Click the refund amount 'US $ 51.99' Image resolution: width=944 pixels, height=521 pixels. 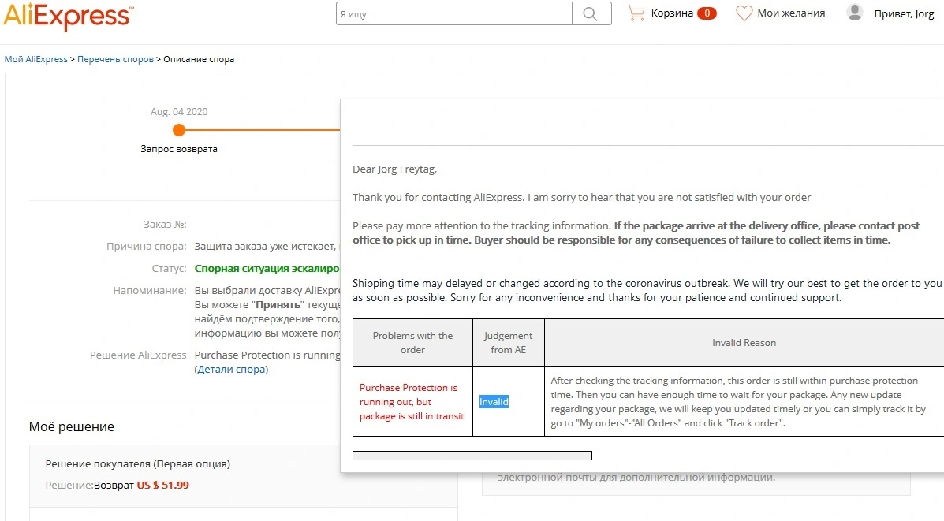pos(162,485)
